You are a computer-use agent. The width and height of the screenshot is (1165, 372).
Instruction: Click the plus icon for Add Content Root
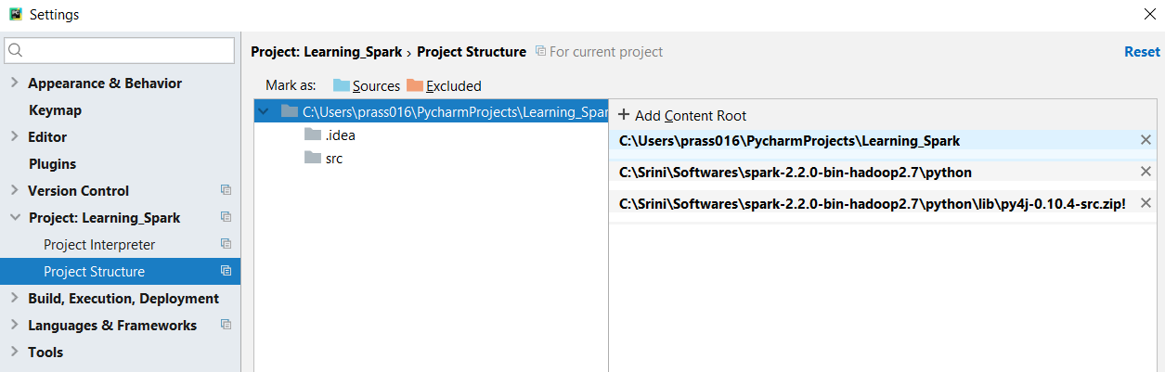(x=624, y=115)
